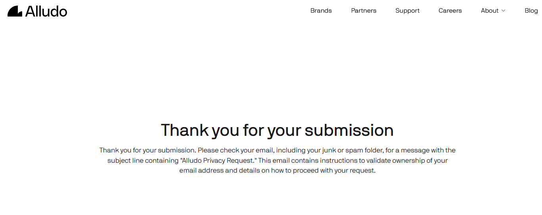Click the quoted 'Alludo Privacy Request' text
The height and width of the screenshot is (215, 542).
pos(218,161)
